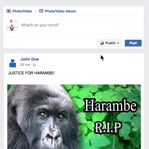Screen dimensions: 149x149
Task: Click the small globe privacy icon after 23 hrs
Action: pos(34,65)
